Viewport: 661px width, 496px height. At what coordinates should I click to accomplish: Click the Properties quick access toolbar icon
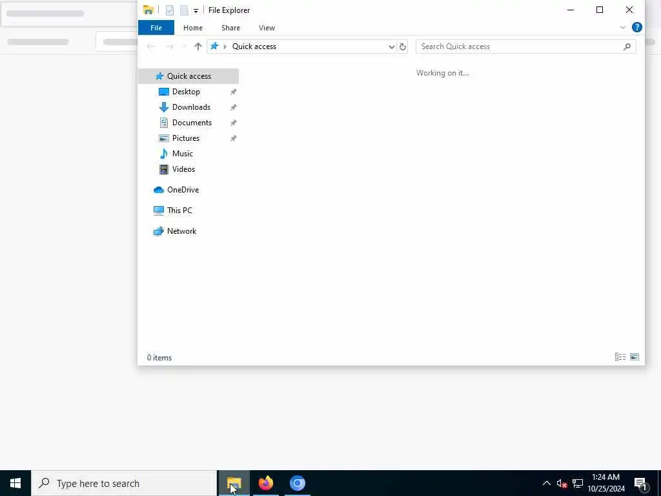[x=170, y=10]
